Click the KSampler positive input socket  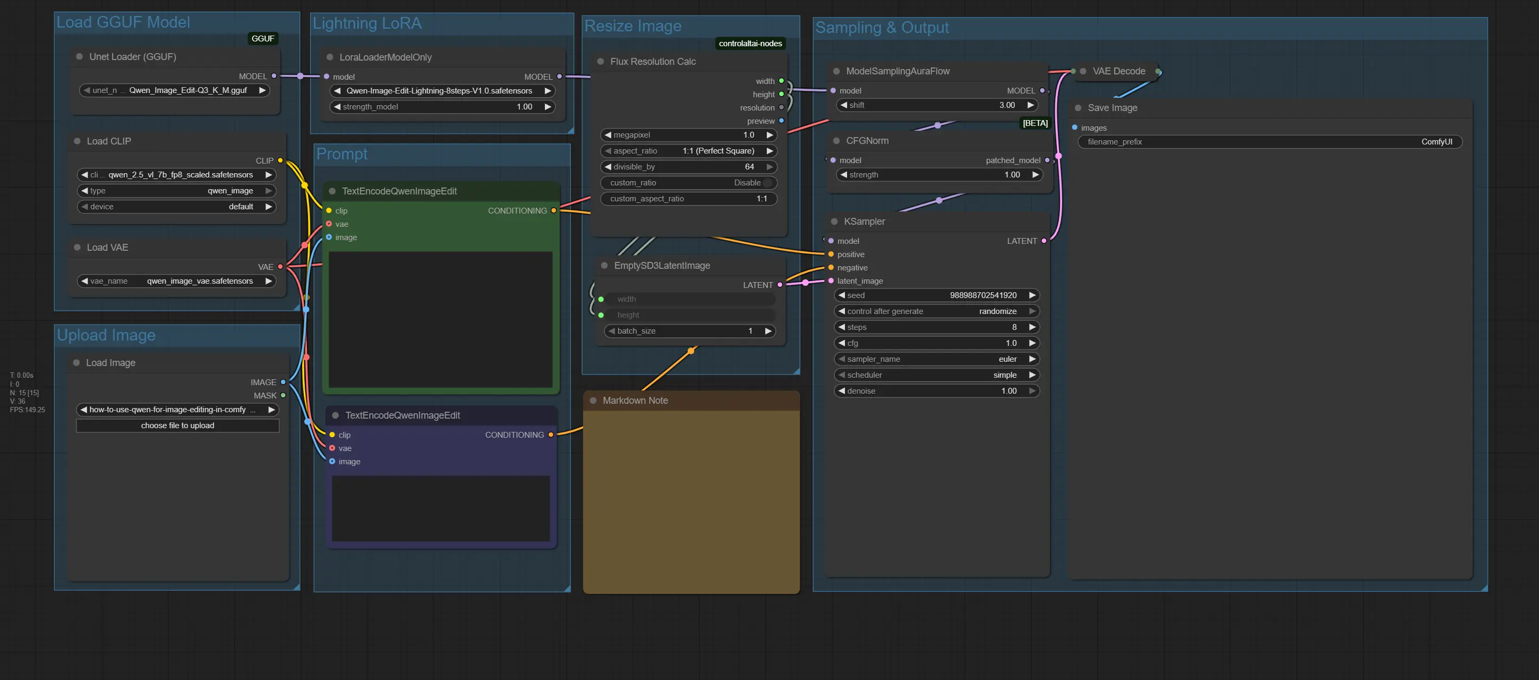[831, 254]
